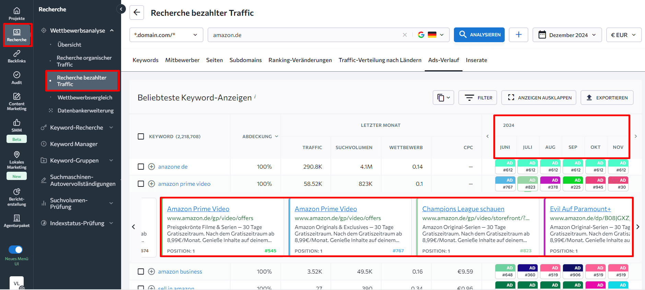Viewport: 645px width, 290px height.
Task: Click the purple AUG ad #378 swatch
Action: pos(550,183)
